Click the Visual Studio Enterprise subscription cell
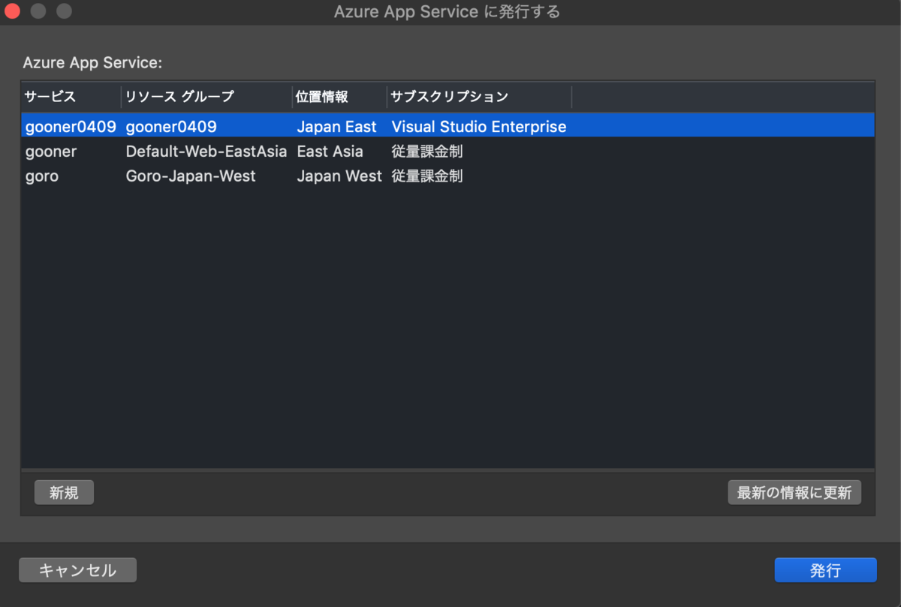 pos(479,127)
